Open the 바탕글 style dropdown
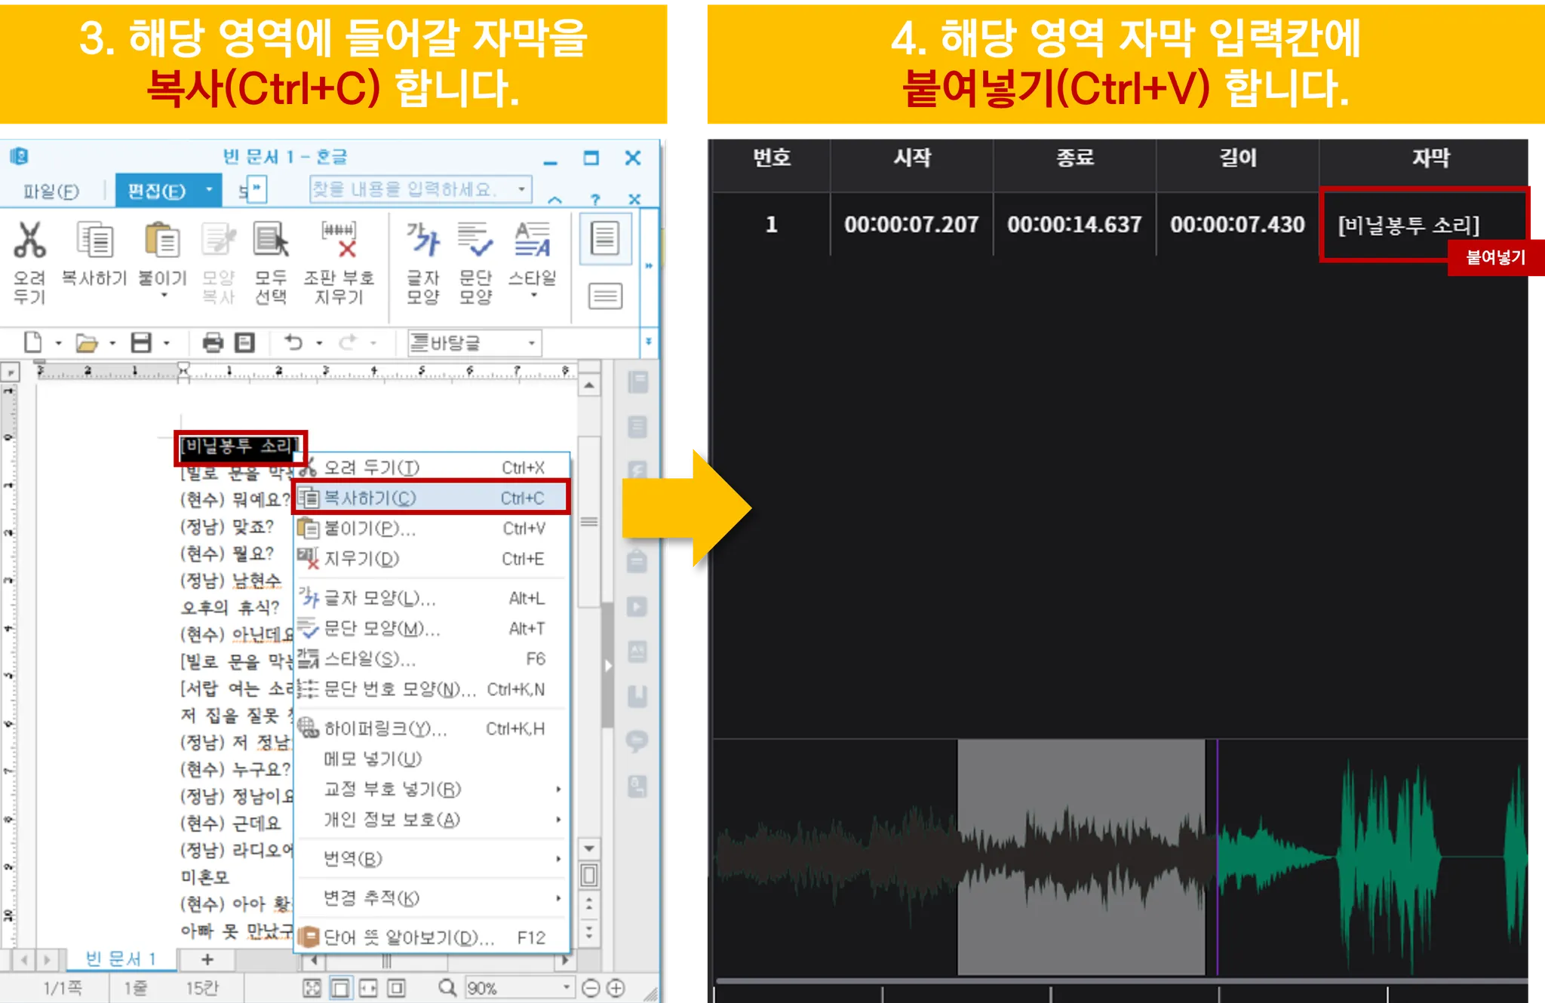The width and height of the screenshot is (1545, 1003). click(531, 344)
